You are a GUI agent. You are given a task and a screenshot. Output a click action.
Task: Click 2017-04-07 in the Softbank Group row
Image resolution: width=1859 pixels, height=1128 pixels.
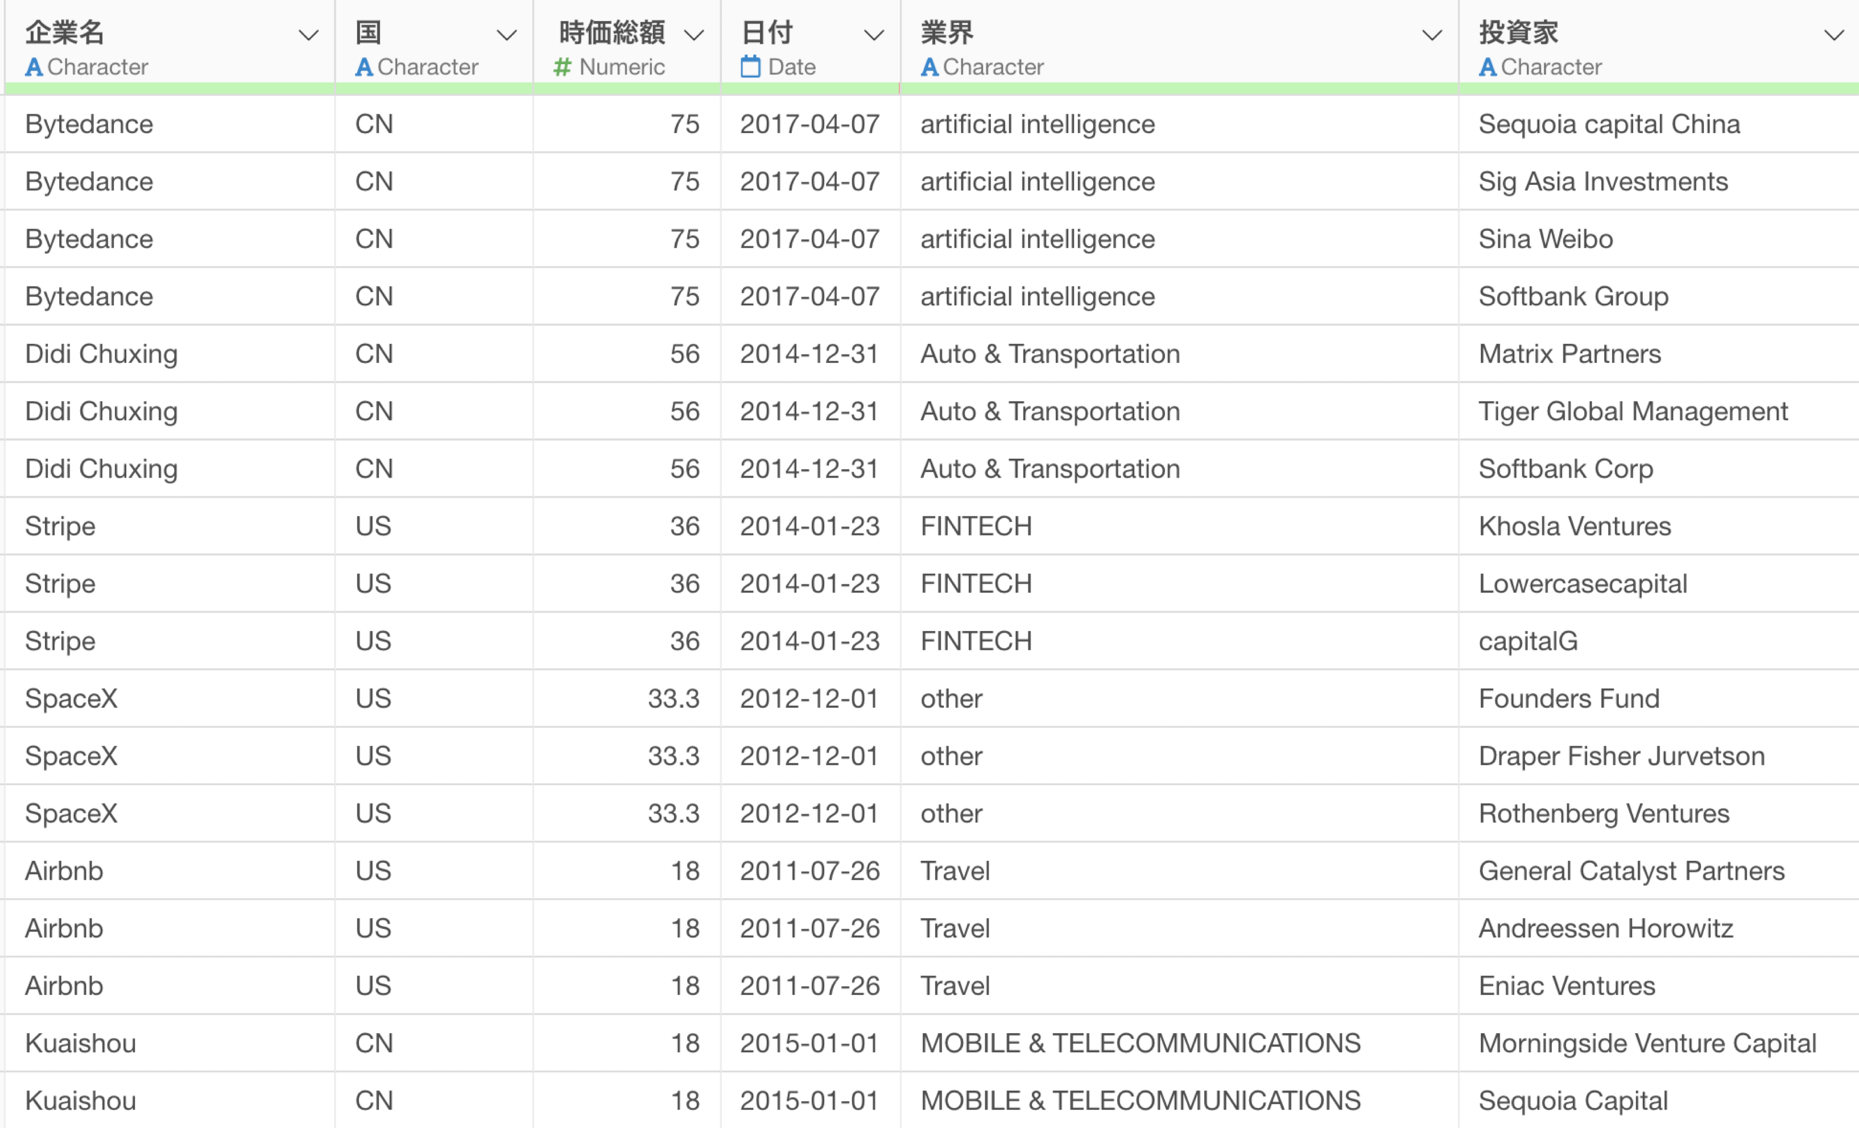pyautogui.click(x=809, y=296)
